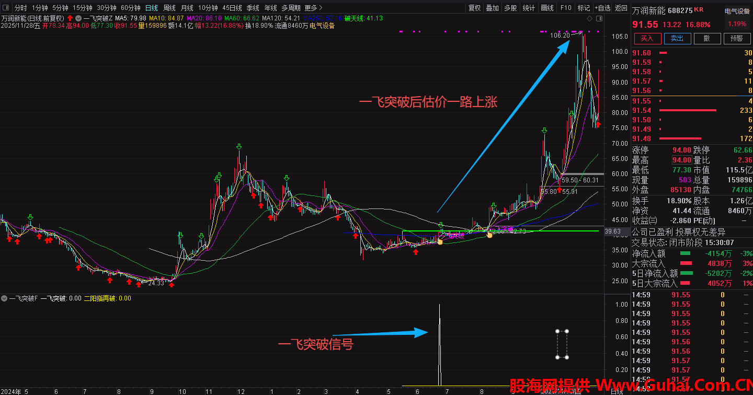This screenshot has width=753, height=395.
Task: Click the blue 卖出 sell button
Action: [677, 38]
